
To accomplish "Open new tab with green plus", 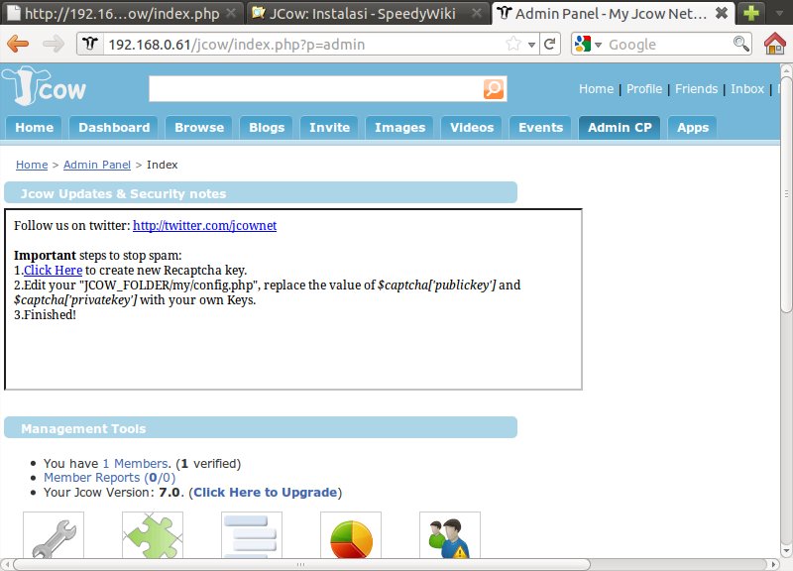I will click(x=751, y=13).
